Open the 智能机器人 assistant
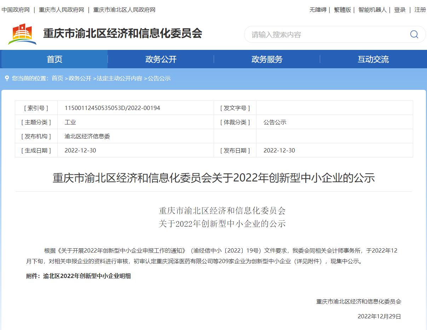Viewport: 427px width, 330px height. coord(373,10)
